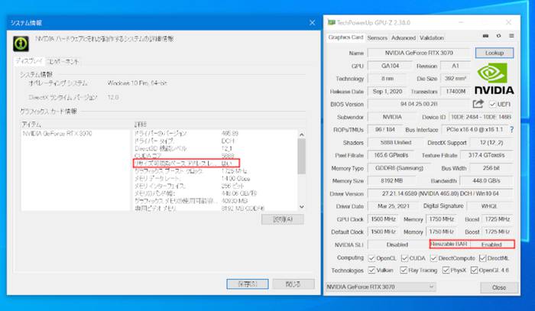Click the 閉じる button
Viewport: 535px width, 311px height.
293,283
